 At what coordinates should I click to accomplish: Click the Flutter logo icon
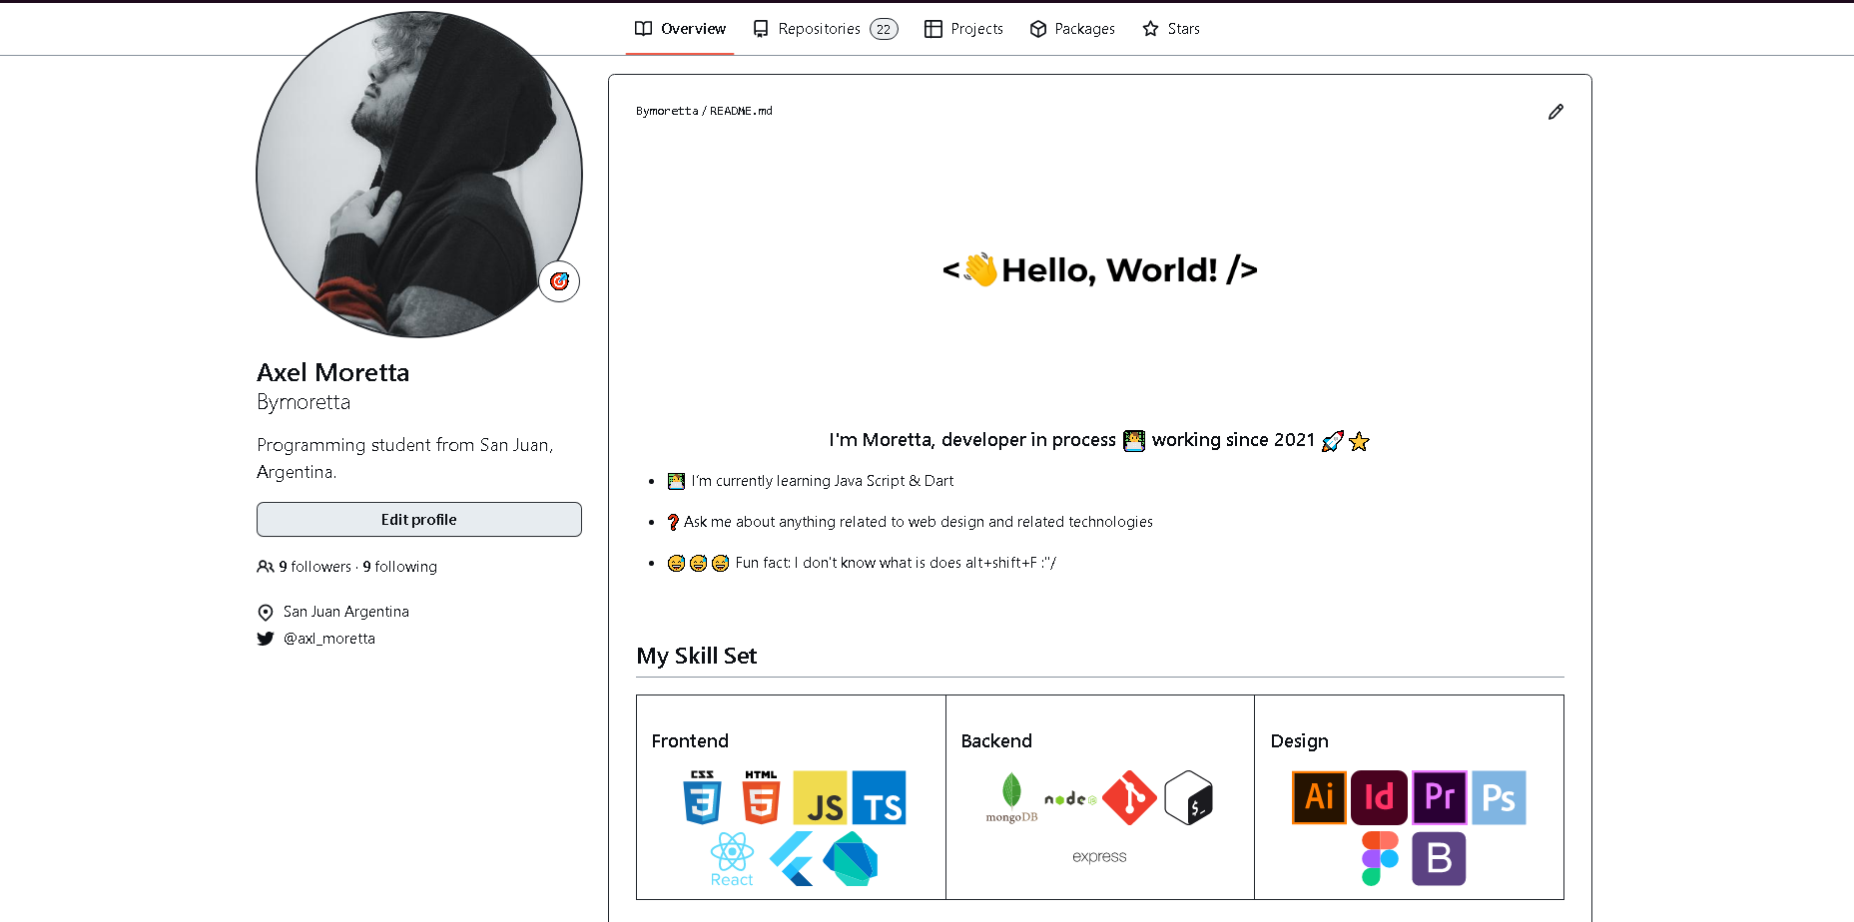point(791,858)
